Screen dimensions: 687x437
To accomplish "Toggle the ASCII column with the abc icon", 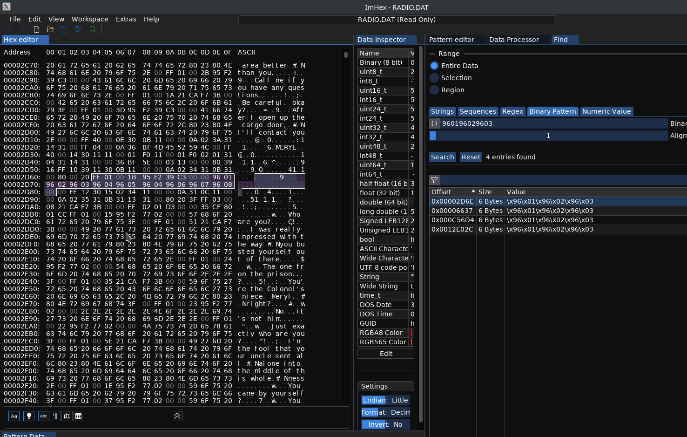I will click(x=43, y=416).
